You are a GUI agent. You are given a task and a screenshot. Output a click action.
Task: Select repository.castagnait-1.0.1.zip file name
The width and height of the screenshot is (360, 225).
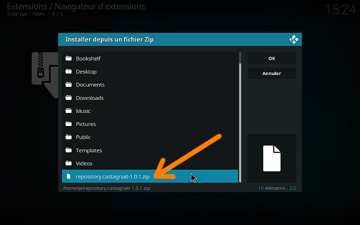[x=112, y=176]
